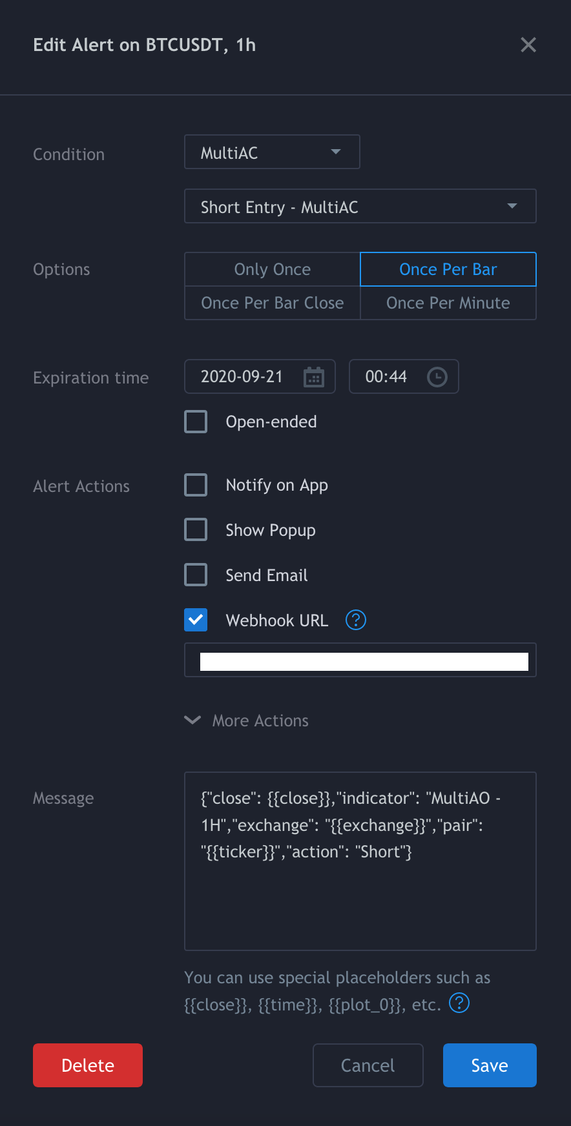Expand the More Actions section
Image resolution: width=571 pixels, height=1126 pixels.
click(246, 720)
